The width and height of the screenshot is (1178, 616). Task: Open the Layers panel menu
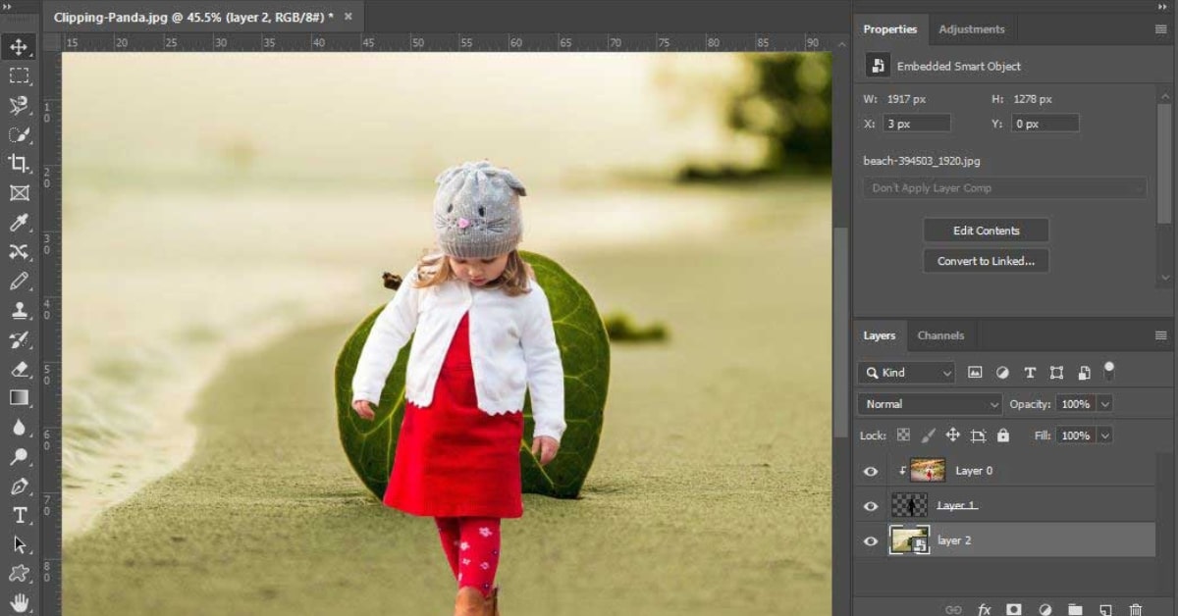[1161, 335]
